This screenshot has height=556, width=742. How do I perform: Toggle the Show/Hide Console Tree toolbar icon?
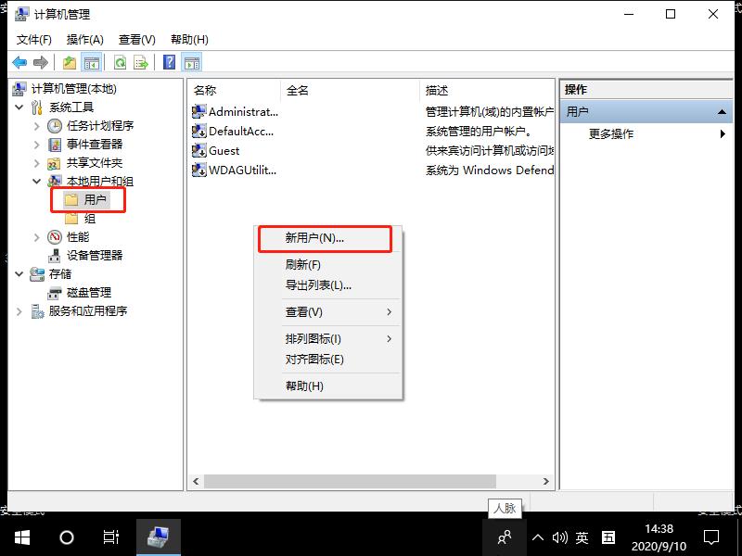tap(92, 62)
